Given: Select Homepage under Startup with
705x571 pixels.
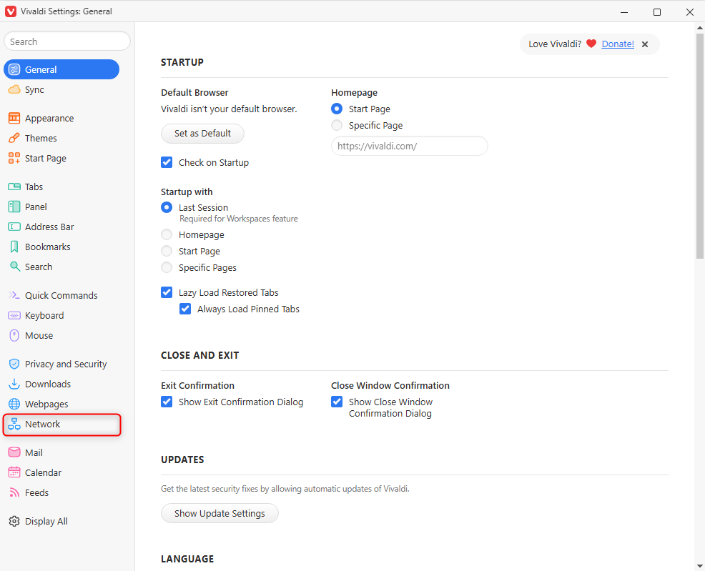Looking at the screenshot, I should pos(167,234).
